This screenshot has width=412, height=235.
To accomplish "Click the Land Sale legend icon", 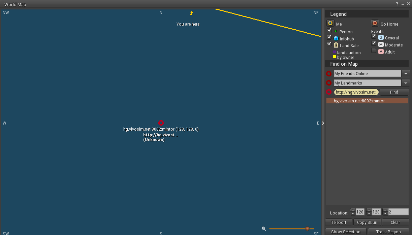I will point(336,45).
